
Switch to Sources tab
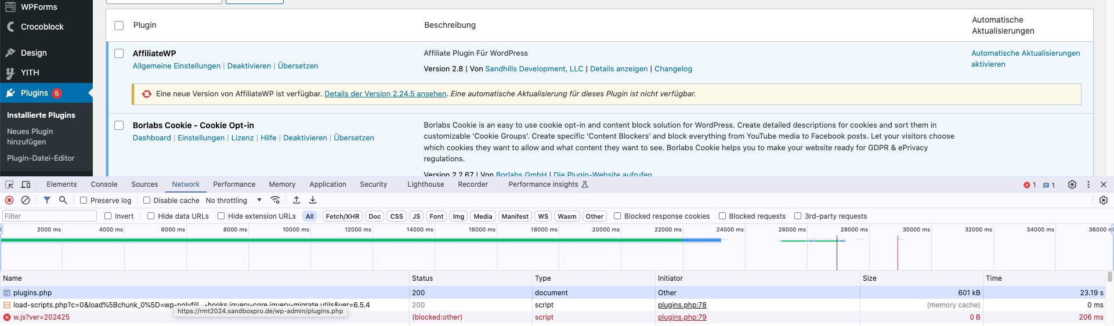[144, 184]
